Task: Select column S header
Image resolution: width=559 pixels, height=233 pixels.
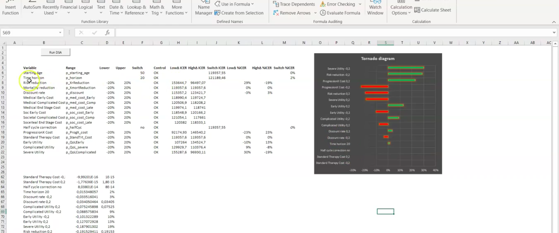Action: point(385,43)
